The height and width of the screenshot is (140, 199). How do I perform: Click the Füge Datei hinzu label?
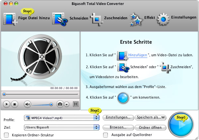(x=34, y=18)
